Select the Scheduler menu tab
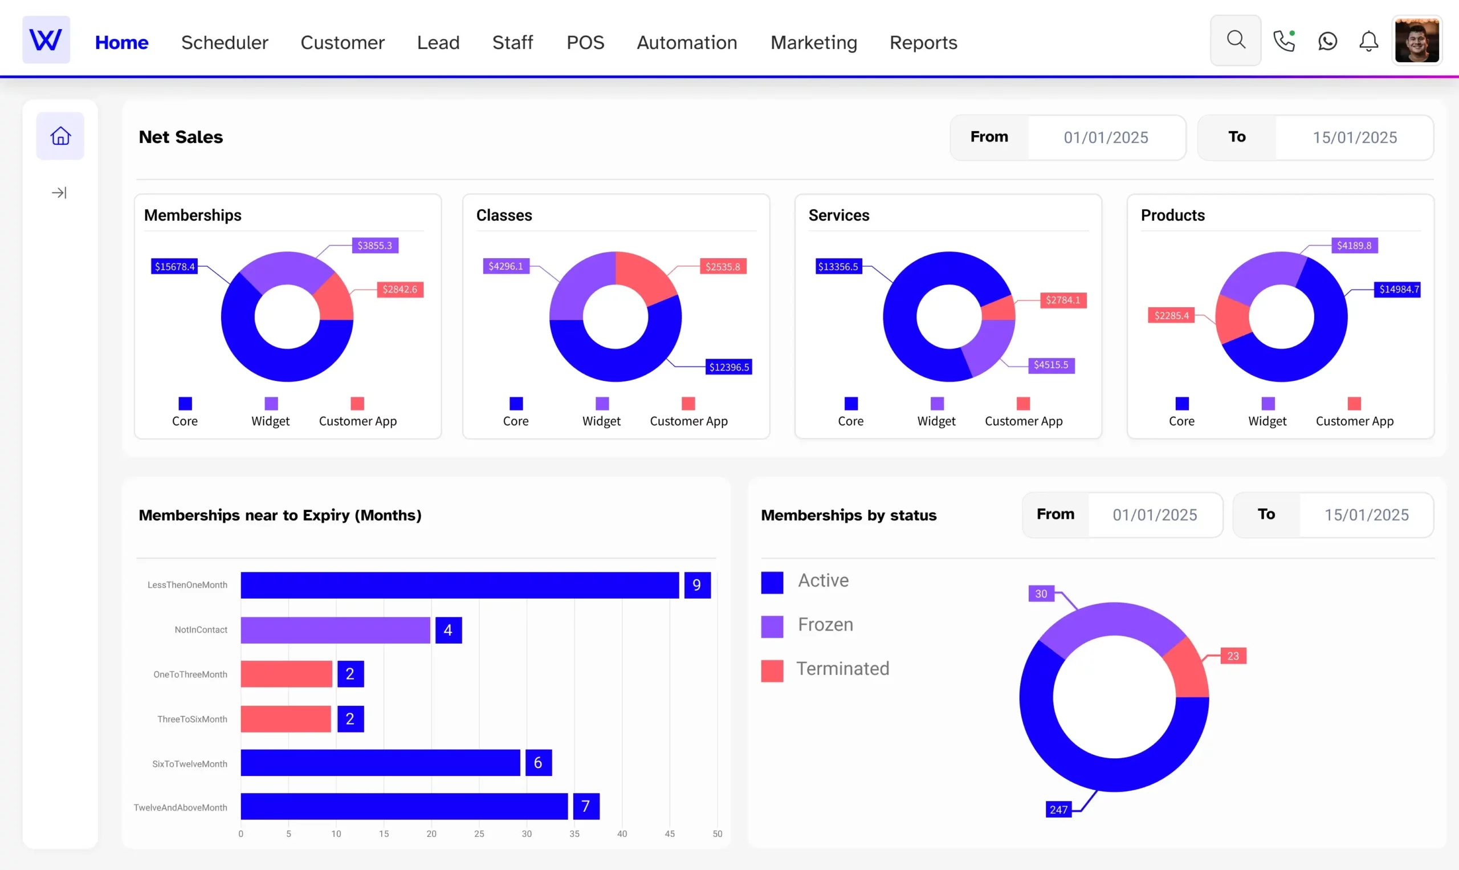Viewport: 1459px width, 870px height. (x=225, y=42)
